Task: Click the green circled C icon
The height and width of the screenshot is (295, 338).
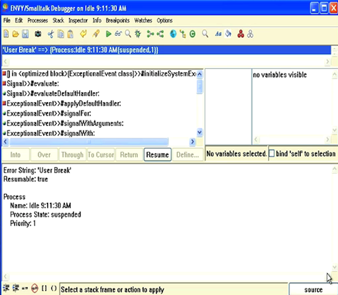Action: (193, 35)
